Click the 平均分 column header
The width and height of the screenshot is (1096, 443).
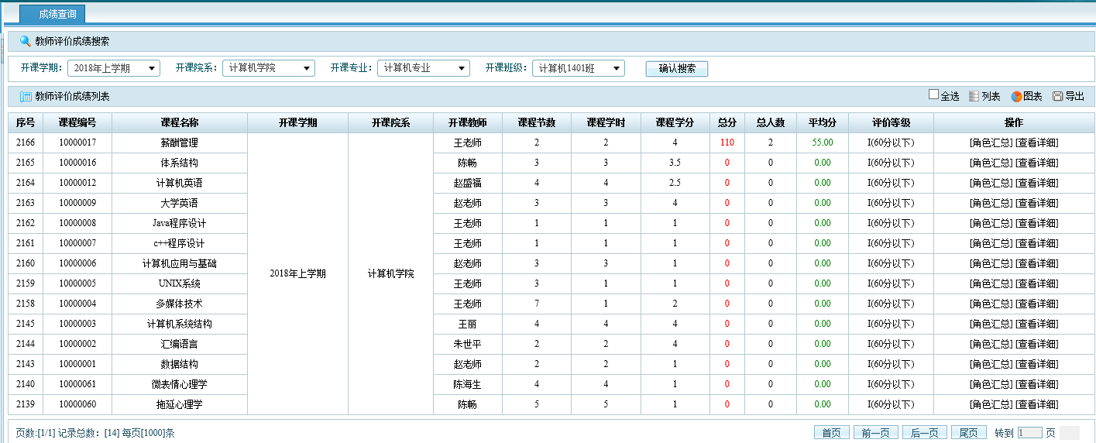click(x=823, y=122)
